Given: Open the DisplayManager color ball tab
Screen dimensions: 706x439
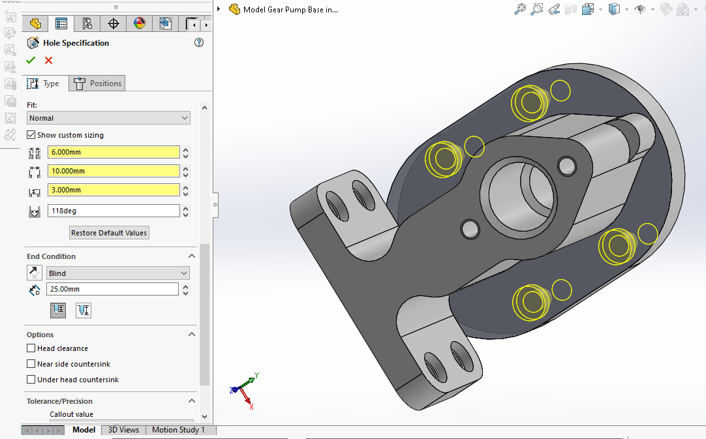Looking at the screenshot, I should (x=139, y=24).
